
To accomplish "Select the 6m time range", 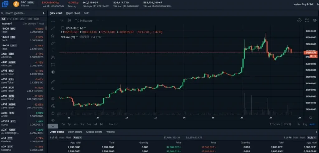I will tap(75, 124).
